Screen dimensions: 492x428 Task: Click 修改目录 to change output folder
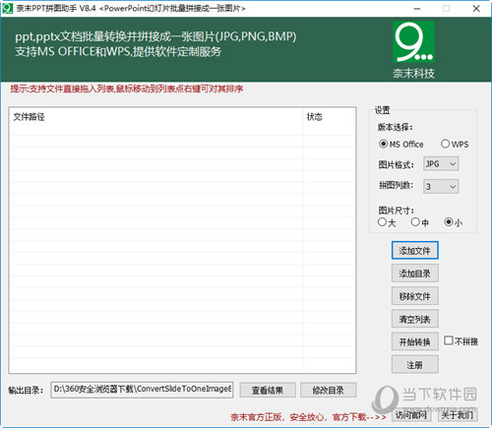click(x=328, y=391)
